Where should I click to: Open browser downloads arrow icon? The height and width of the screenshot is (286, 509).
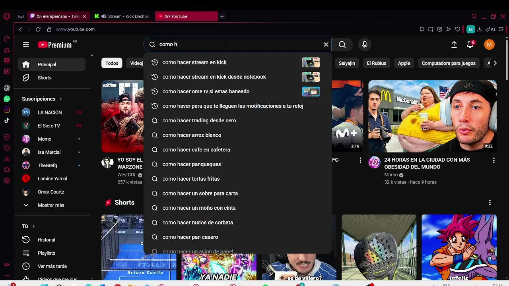pos(480,29)
